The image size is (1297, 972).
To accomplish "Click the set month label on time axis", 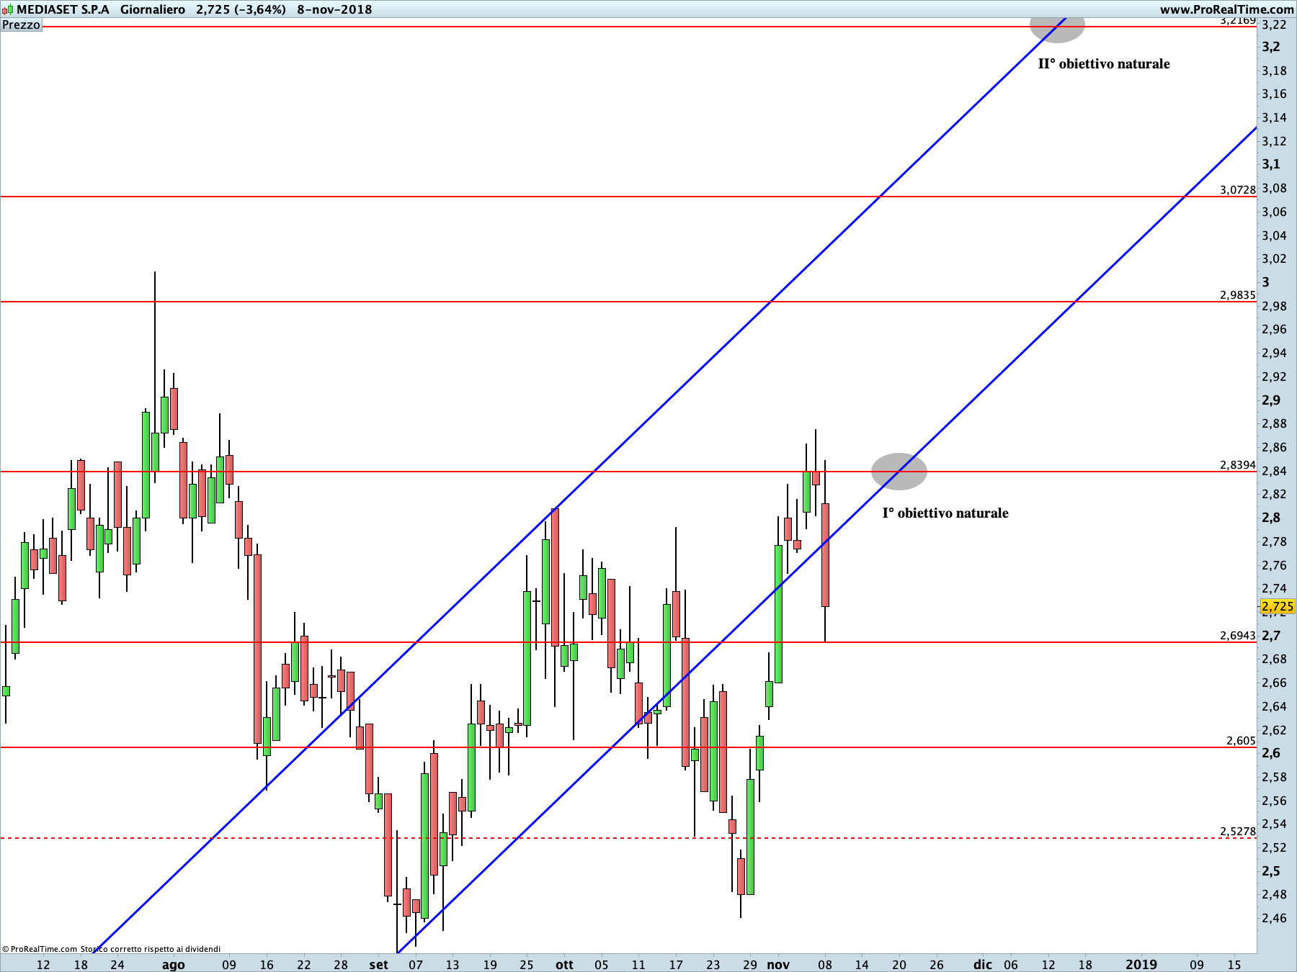I will pyautogui.click(x=379, y=965).
